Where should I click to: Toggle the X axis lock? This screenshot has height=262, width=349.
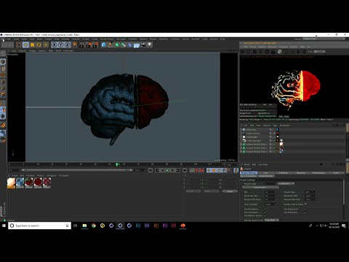(55, 45)
